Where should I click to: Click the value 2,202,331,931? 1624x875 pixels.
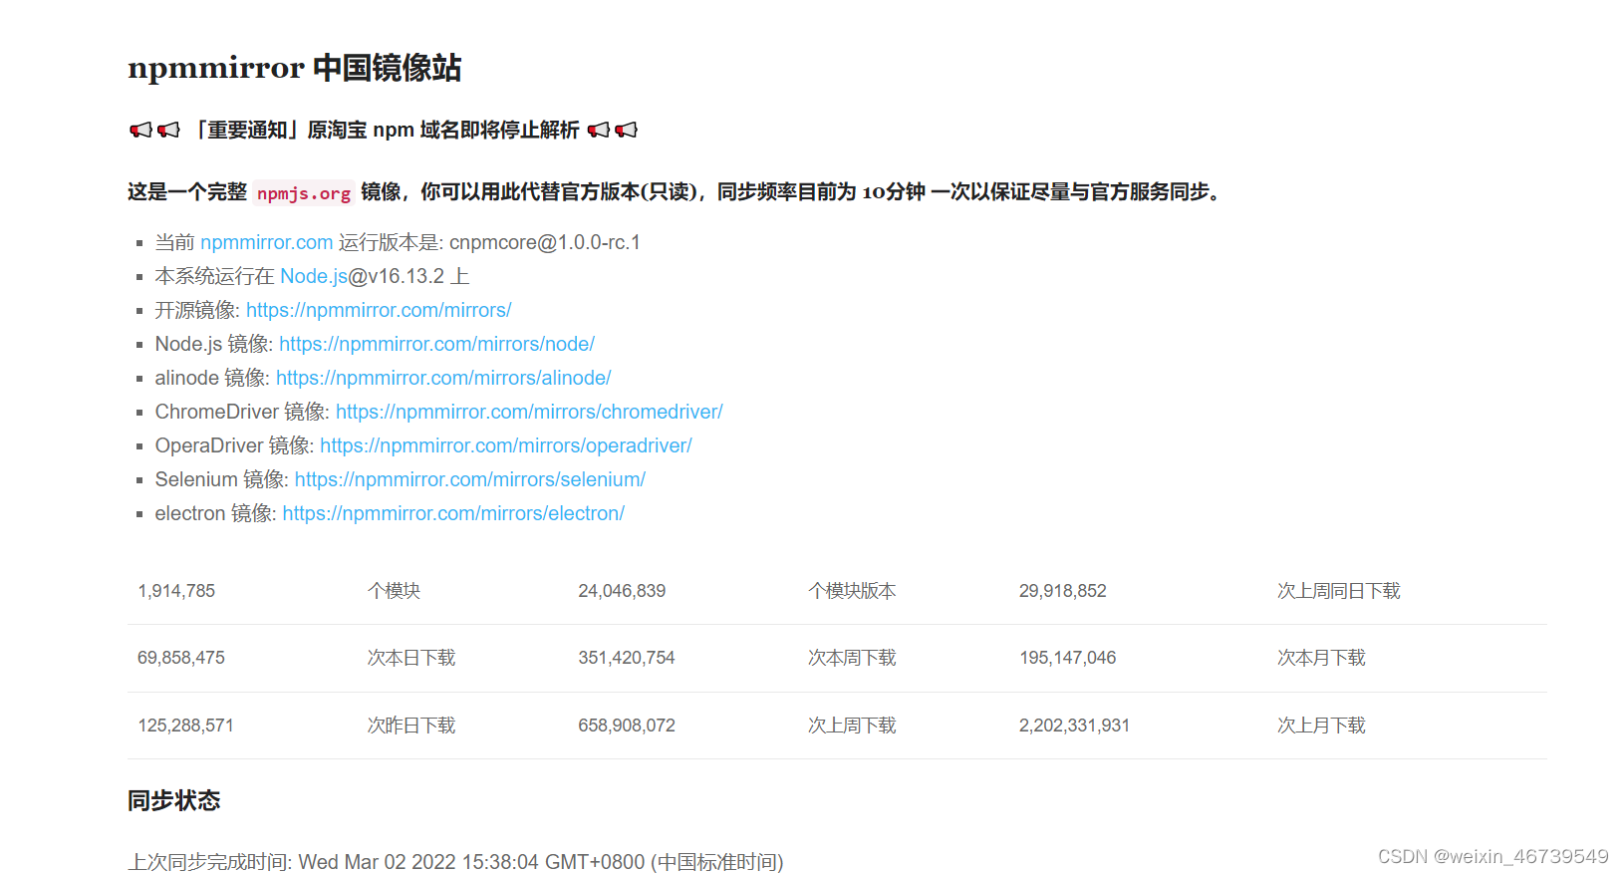[1074, 726]
